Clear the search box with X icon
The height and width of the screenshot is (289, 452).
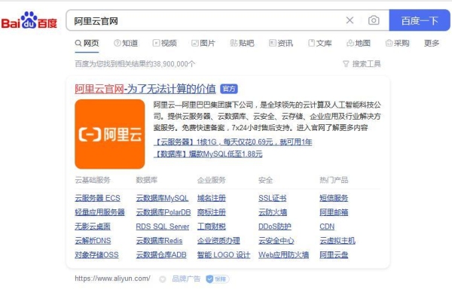(350, 20)
